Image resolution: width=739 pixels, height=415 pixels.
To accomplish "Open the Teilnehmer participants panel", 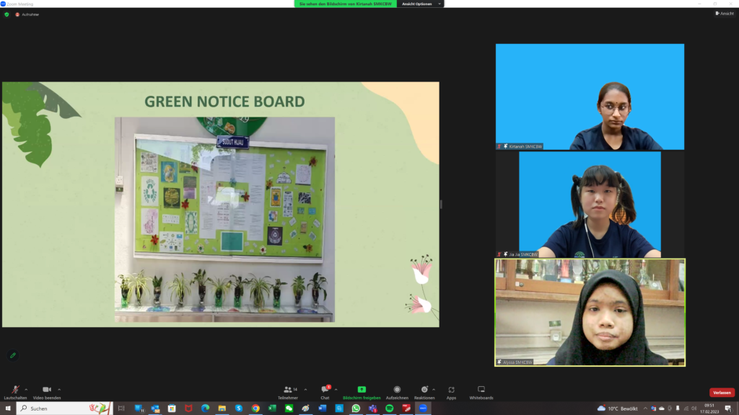I will pyautogui.click(x=288, y=390).
